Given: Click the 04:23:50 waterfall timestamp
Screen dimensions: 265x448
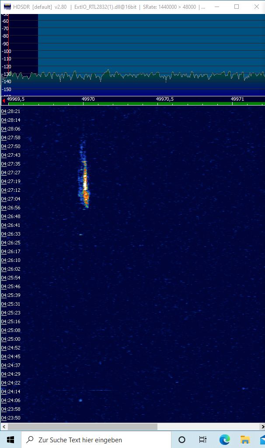Looking at the screenshot, I should pyautogui.click(x=11, y=418).
